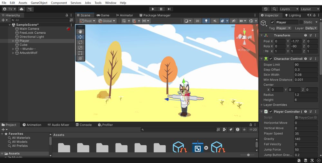Image resolution: width=322 pixels, height=163 pixels.
Task: Expand the Player object in Hierarchy
Action: pos(13,41)
